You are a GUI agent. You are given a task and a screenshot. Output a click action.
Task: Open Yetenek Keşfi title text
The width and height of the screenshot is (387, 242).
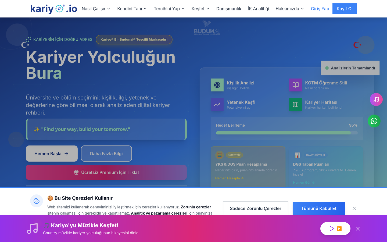[241, 102]
